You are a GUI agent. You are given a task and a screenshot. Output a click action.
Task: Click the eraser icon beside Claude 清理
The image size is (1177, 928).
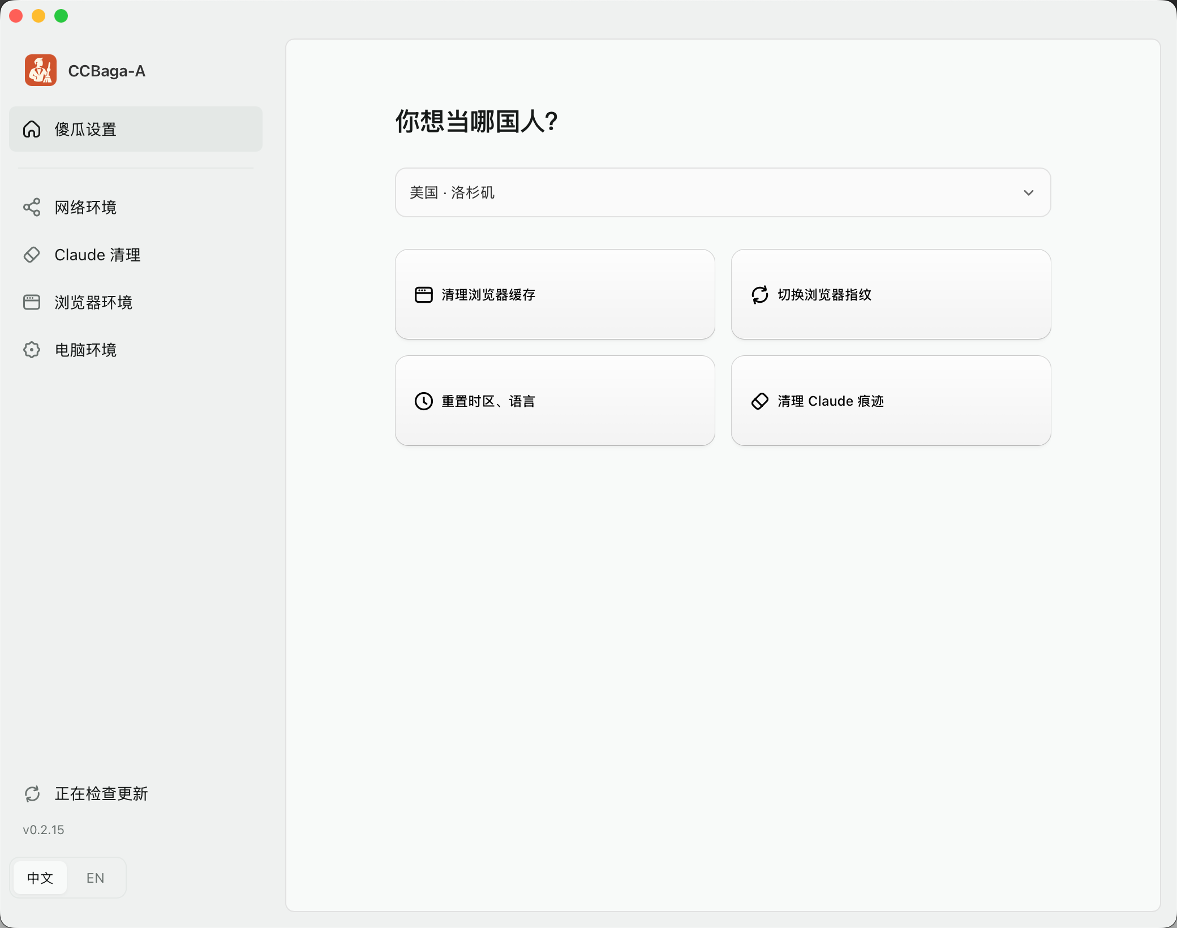pos(32,255)
